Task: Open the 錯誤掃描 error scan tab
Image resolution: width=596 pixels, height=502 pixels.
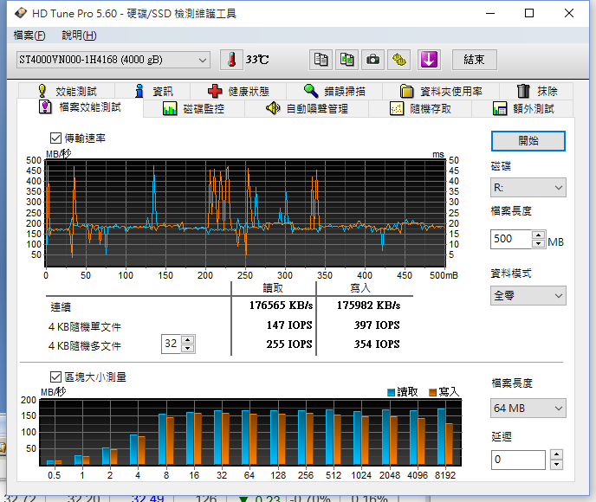Action: click(x=334, y=91)
